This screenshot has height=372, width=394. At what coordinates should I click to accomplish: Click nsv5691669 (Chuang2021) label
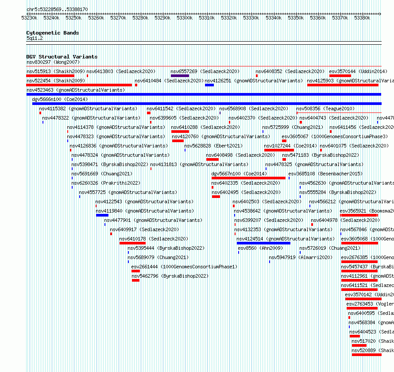(x=102, y=174)
